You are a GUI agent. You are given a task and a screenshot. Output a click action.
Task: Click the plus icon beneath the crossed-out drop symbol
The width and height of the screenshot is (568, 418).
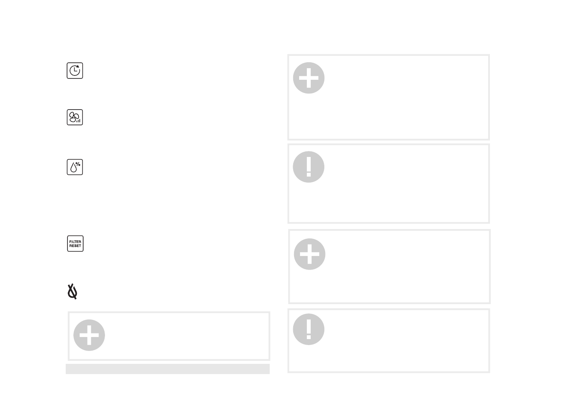click(x=89, y=335)
